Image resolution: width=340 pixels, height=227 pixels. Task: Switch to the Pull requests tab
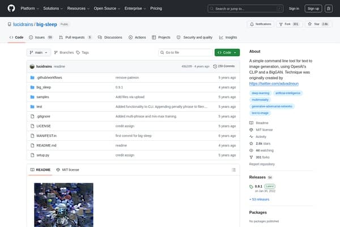[75, 37]
